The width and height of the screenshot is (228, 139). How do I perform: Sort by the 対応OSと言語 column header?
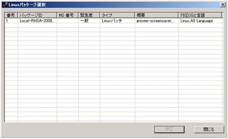[200, 15]
